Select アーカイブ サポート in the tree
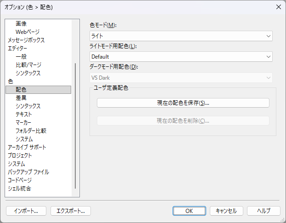The width and height of the screenshot is (286, 223). [27, 147]
